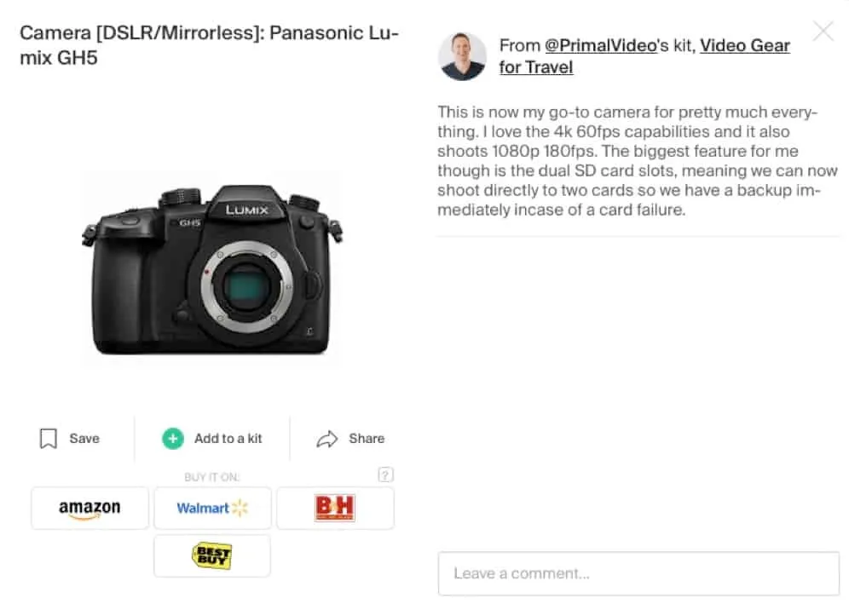The image size is (849, 604).
Task: Close the product popup with the X
Action: 823,32
